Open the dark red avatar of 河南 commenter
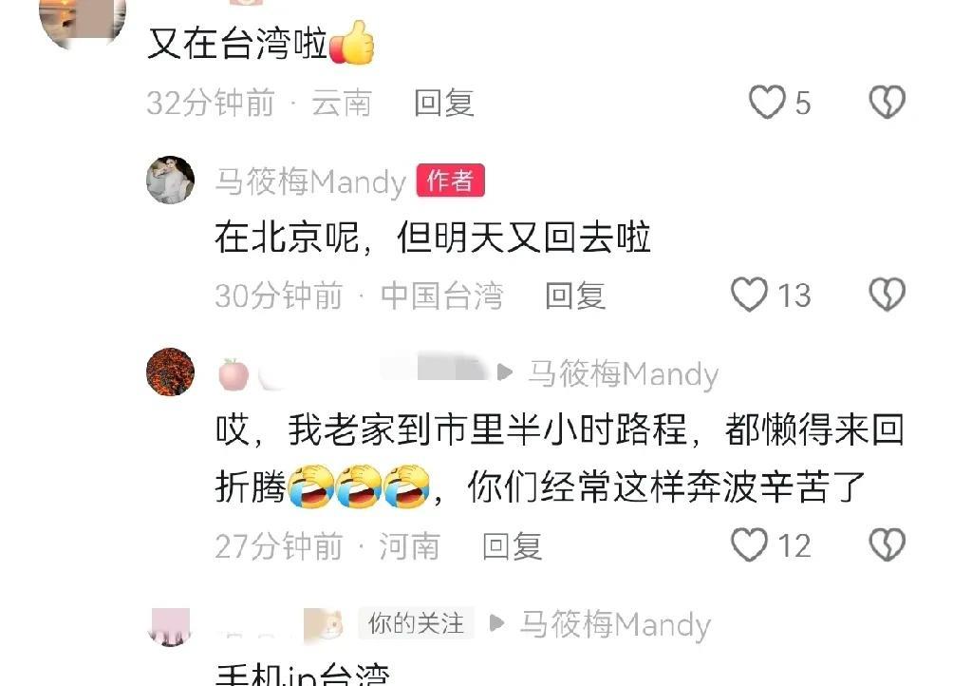This screenshot has width=953, height=686. (171, 372)
